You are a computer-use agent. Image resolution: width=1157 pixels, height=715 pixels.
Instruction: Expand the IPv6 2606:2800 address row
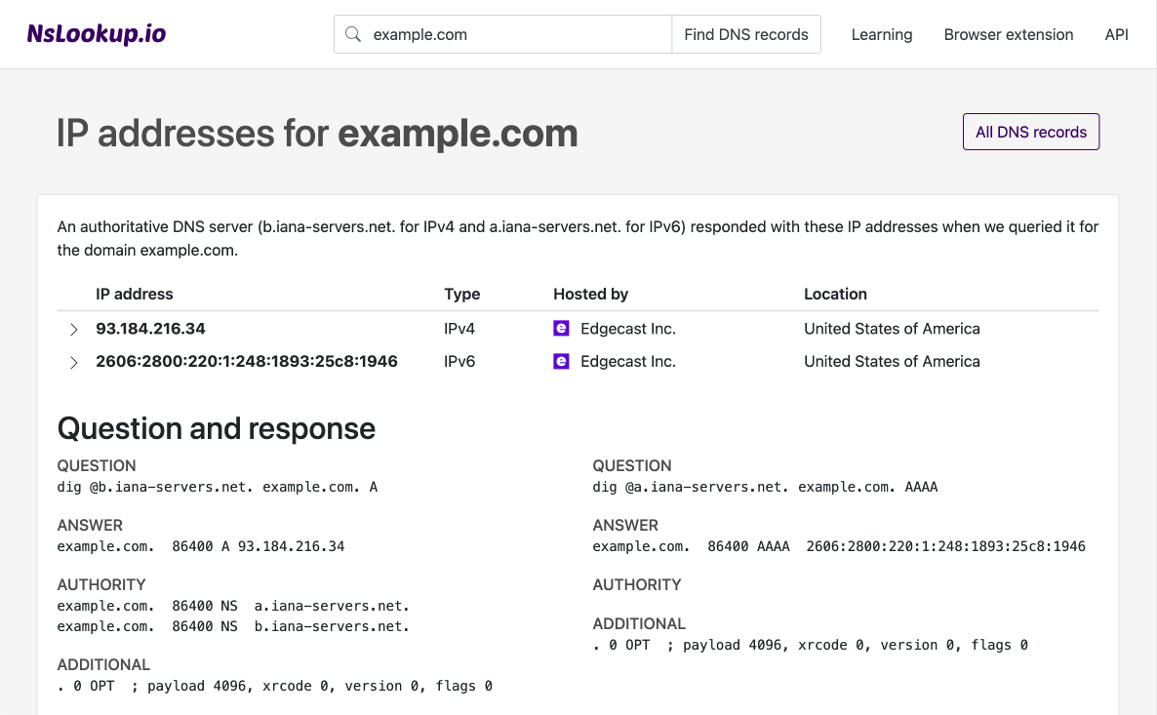[x=73, y=362]
